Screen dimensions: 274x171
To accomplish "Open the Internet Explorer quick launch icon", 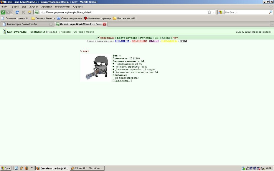I will (x=16, y=168).
